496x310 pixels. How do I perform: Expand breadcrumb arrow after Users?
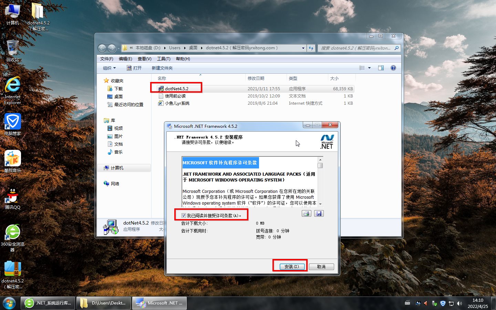coord(185,48)
